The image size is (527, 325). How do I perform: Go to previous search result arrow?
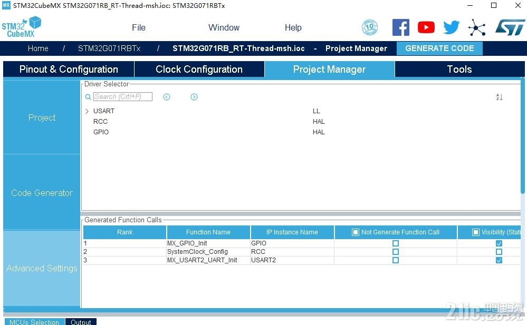[x=167, y=97]
